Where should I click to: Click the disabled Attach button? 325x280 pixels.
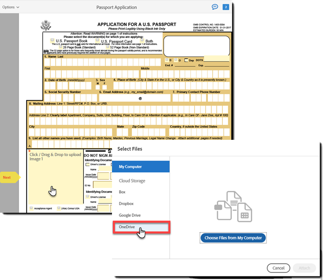click(304, 268)
